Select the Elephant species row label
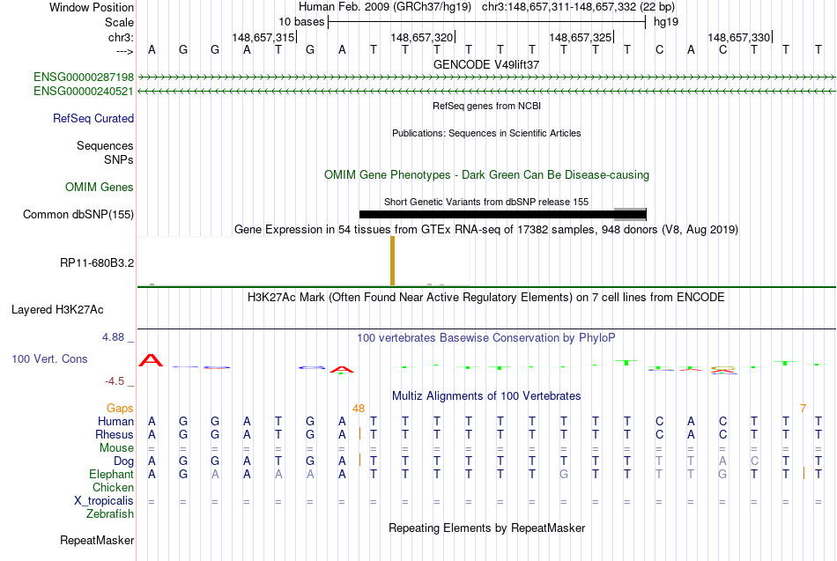The image size is (837, 561). point(111,474)
